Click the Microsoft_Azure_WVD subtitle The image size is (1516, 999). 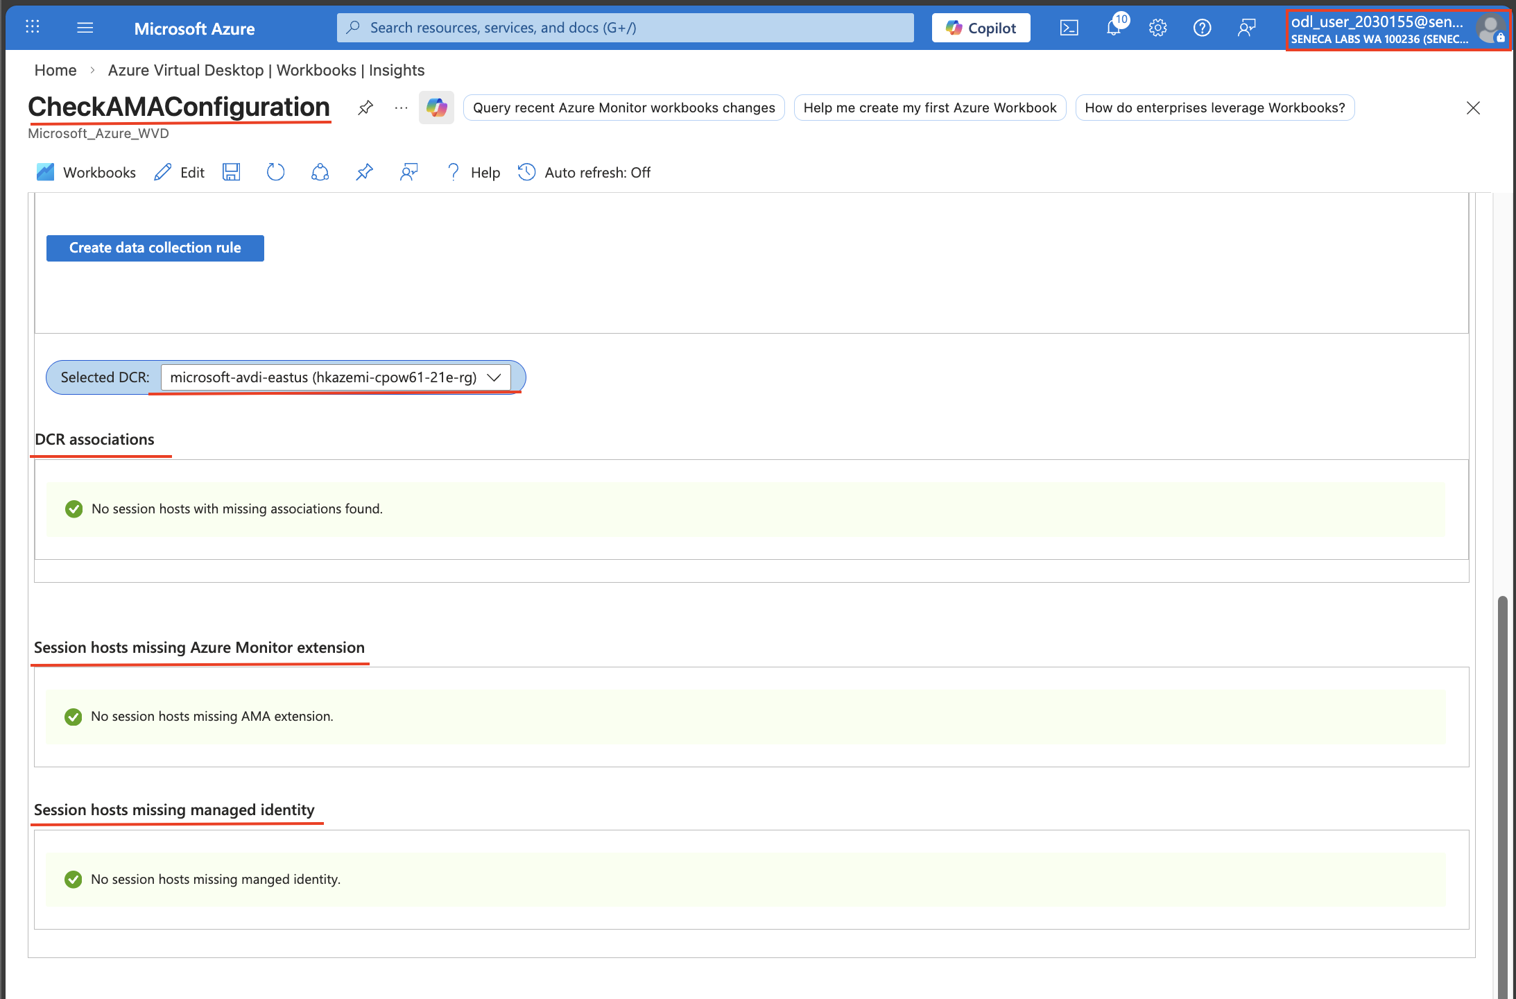98,133
